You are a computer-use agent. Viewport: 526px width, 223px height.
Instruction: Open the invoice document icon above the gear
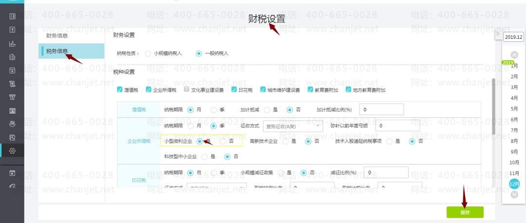[x=12, y=137]
